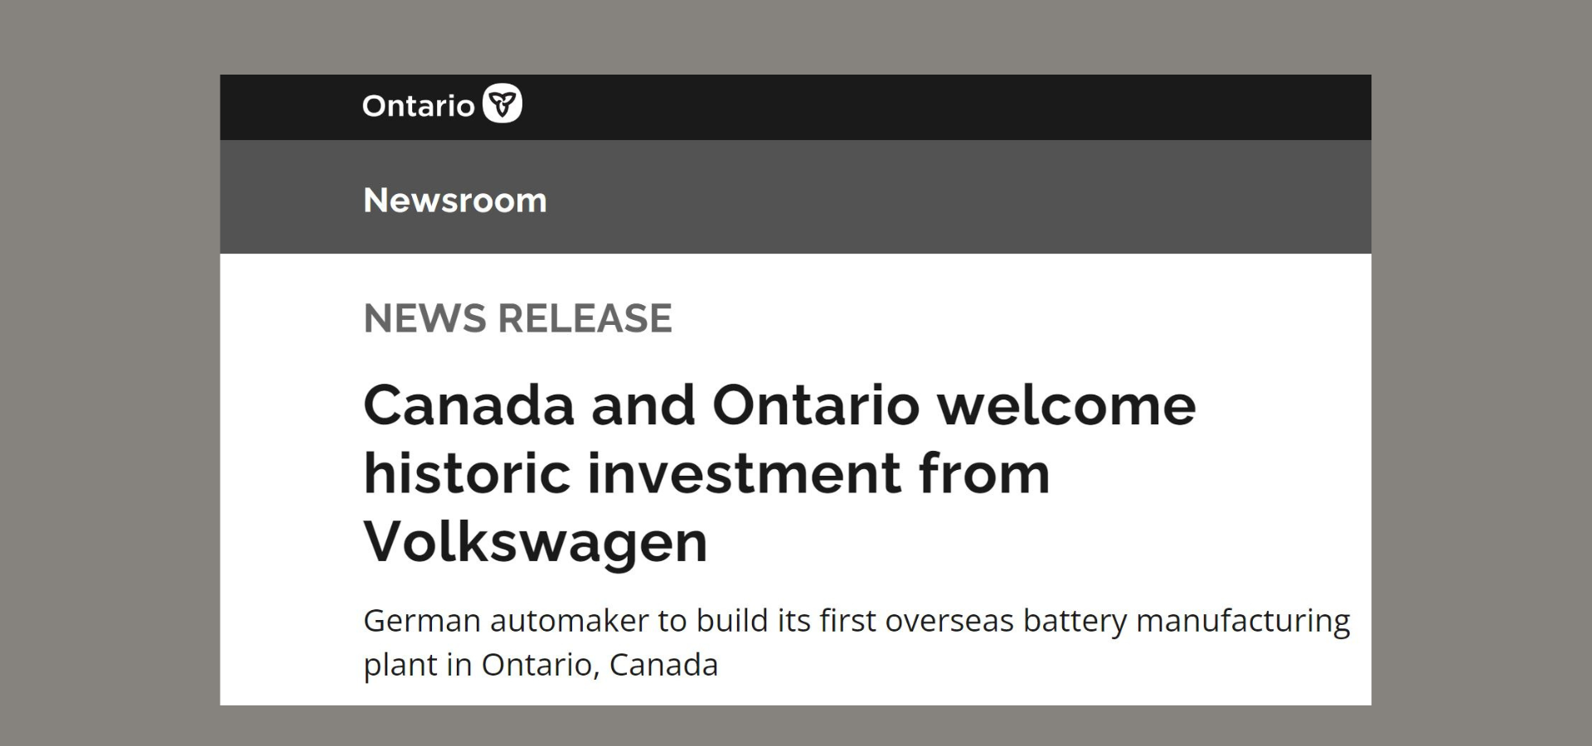Click the Ontario trillium logo icon
1592x746 pixels.
[502, 104]
